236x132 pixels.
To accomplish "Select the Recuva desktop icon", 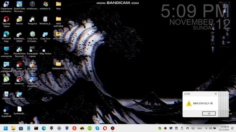I will coord(19,21).
